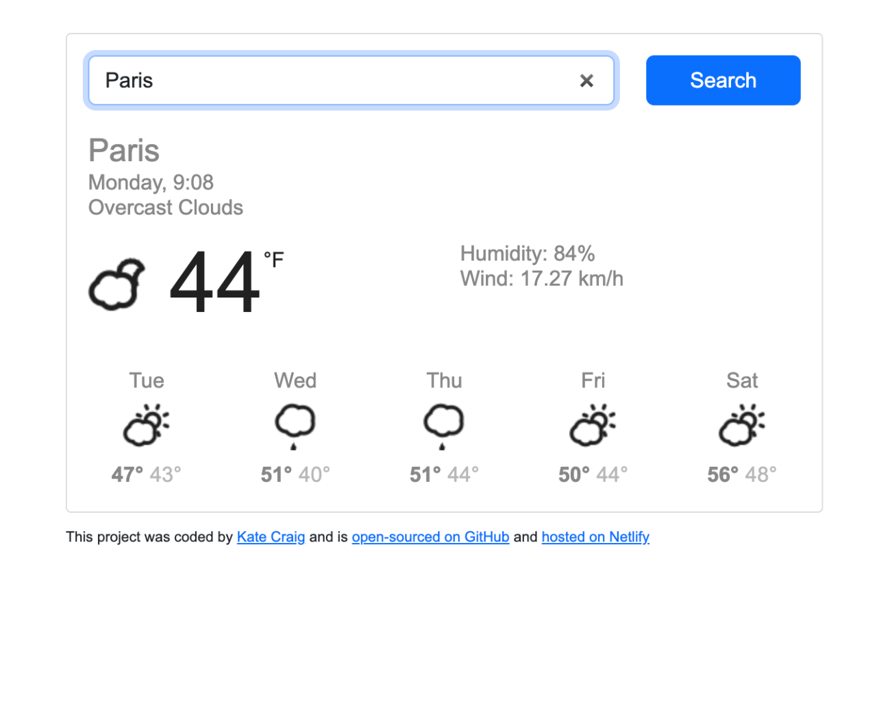Open the hosted on Netlify link
This screenshot has height=702, width=877.
tap(595, 537)
